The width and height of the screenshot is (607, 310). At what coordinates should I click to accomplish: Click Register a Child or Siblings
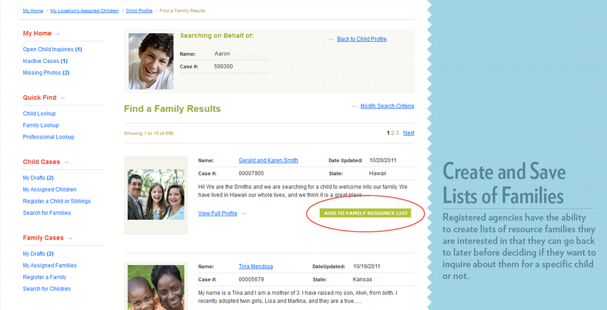click(x=57, y=201)
